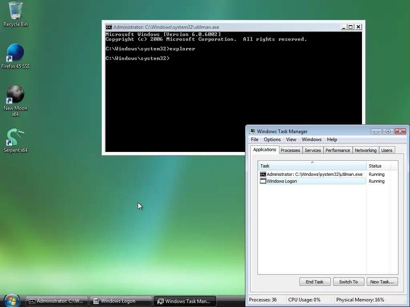Click the Switch To button
The height and width of the screenshot is (307, 410).
point(348,282)
